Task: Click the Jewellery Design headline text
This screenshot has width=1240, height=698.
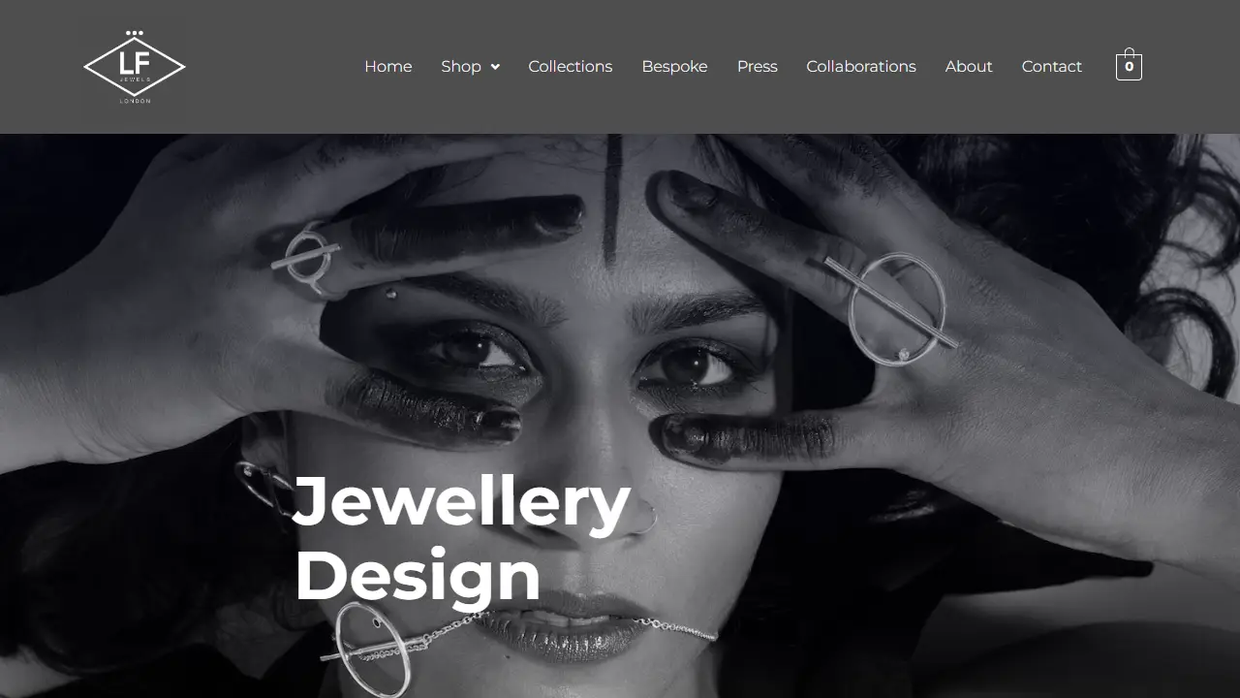Action: [x=462, y=539]
